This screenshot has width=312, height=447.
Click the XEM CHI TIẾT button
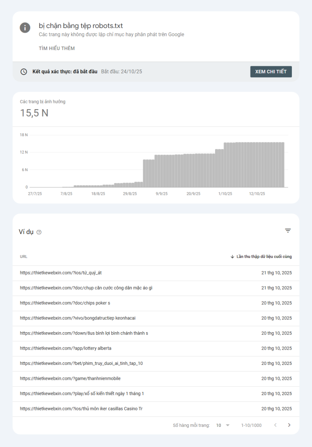click(x=271, y=72)
